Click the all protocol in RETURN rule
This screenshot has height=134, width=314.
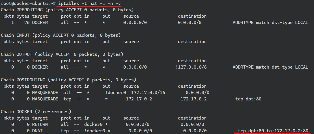pyautogui.click(x=65, y=124)
